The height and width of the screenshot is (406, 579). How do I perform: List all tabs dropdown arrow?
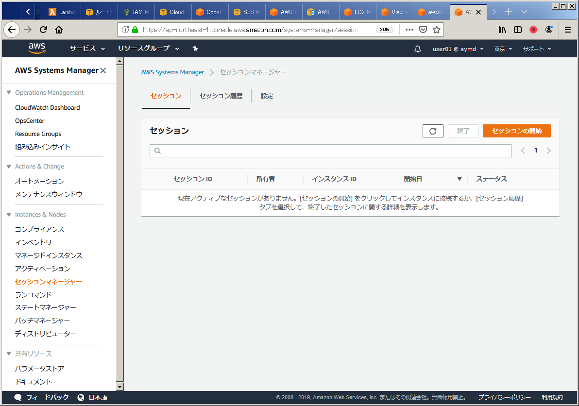(x=524, y=12)
